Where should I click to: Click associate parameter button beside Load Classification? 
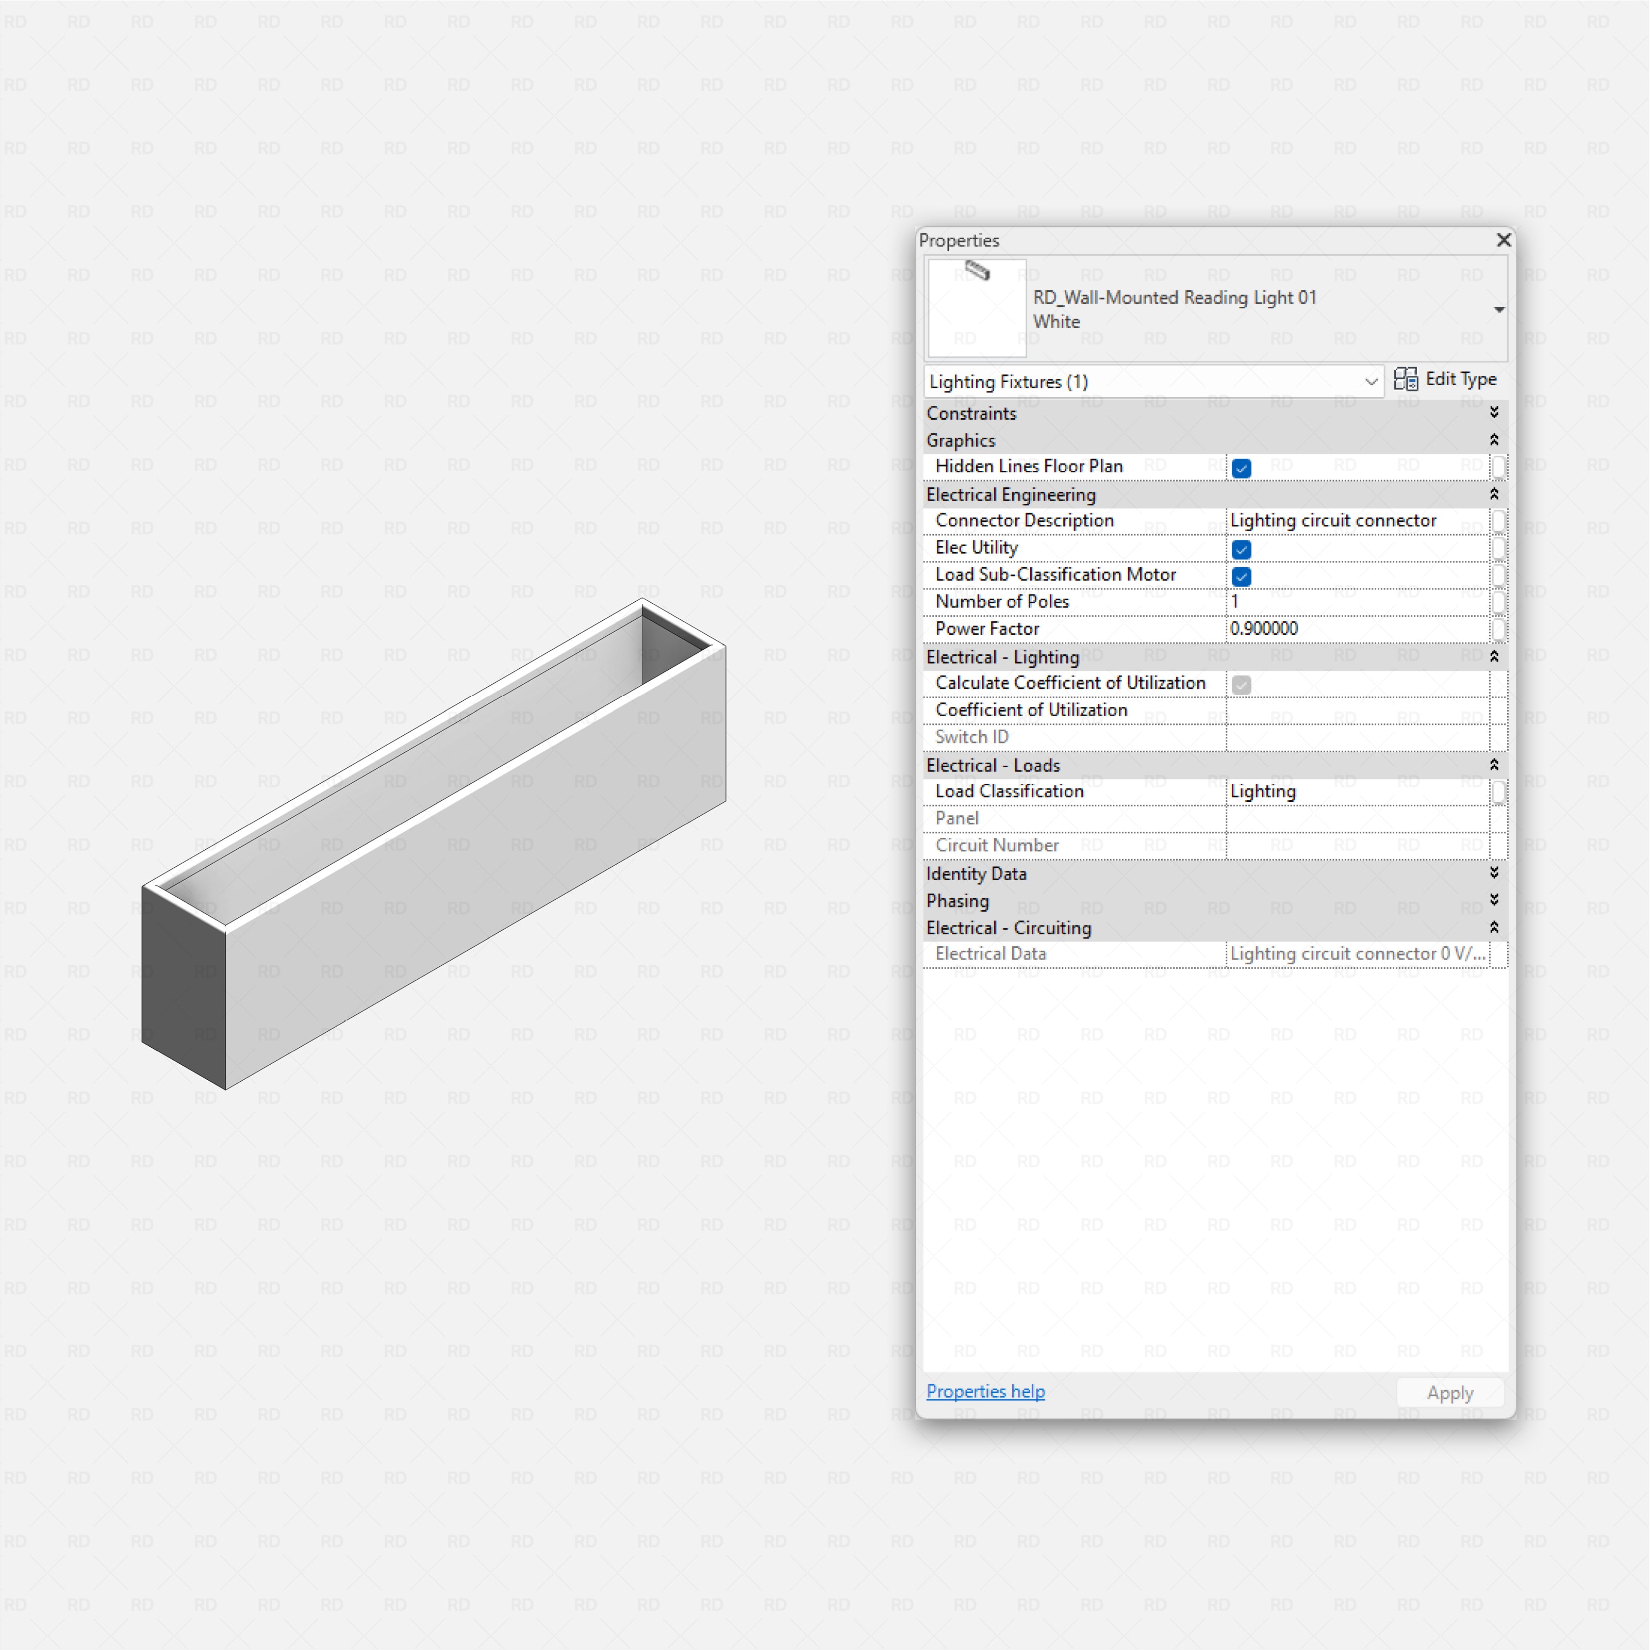[x=1499, y=791]
